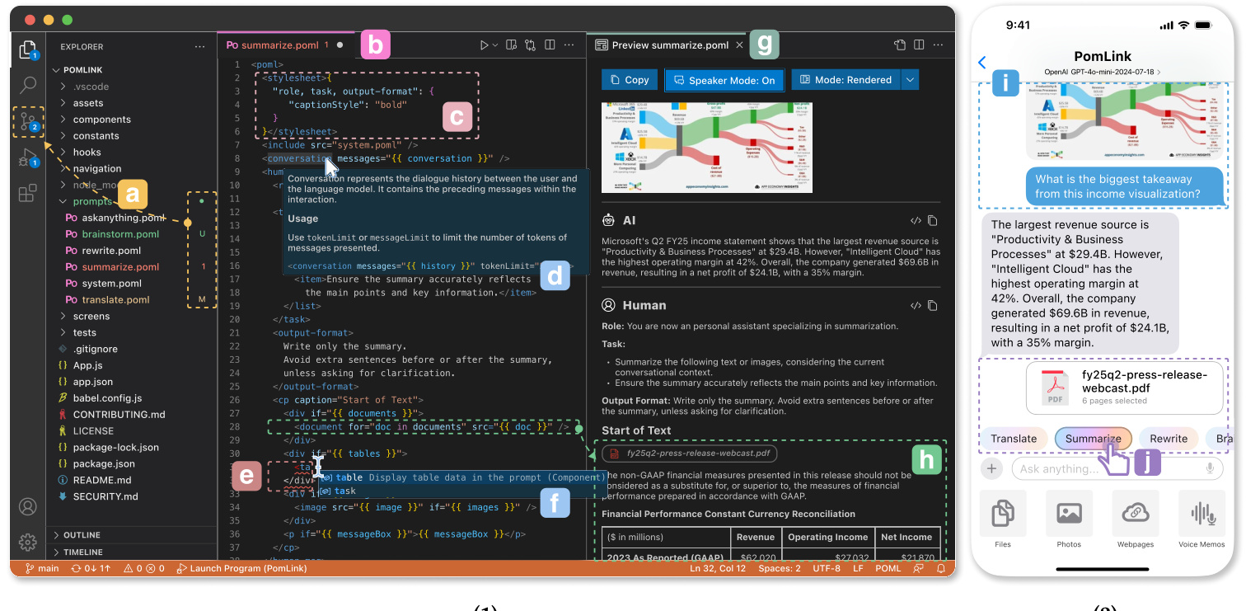Click the show source icon in preview toolbar
Screen dimensions: 1246x611
(x=900, y=45)
